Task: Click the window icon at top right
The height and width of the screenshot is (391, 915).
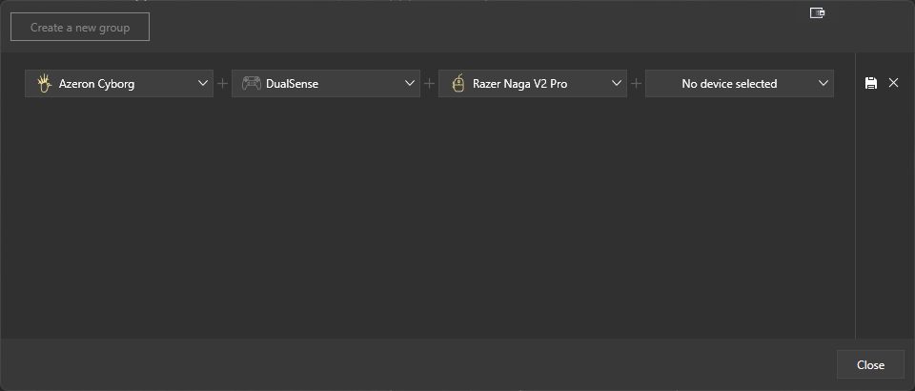Action: (817, 12)
